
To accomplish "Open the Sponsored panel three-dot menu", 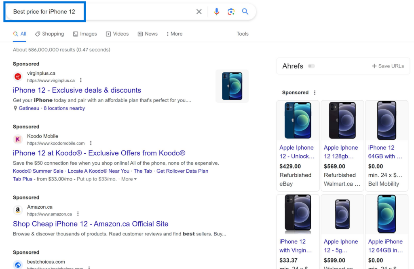I will click(315, 92).
